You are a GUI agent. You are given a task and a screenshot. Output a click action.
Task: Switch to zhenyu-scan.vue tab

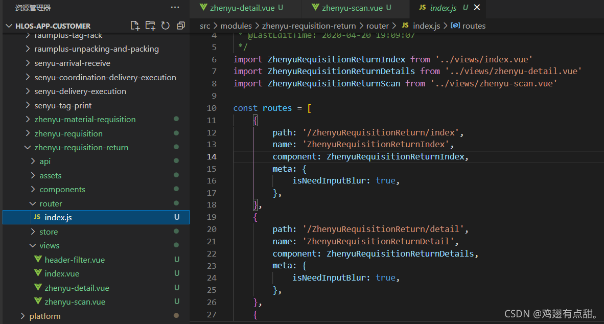(353, 8)
